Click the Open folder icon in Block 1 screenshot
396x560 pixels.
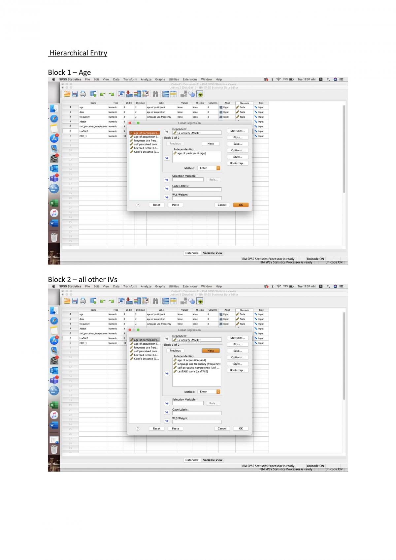[67, 94]
